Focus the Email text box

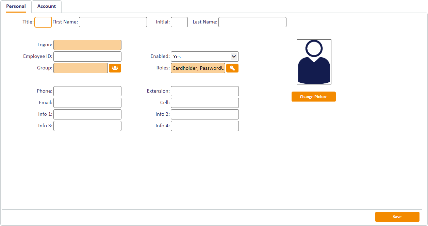coord(87,103)
